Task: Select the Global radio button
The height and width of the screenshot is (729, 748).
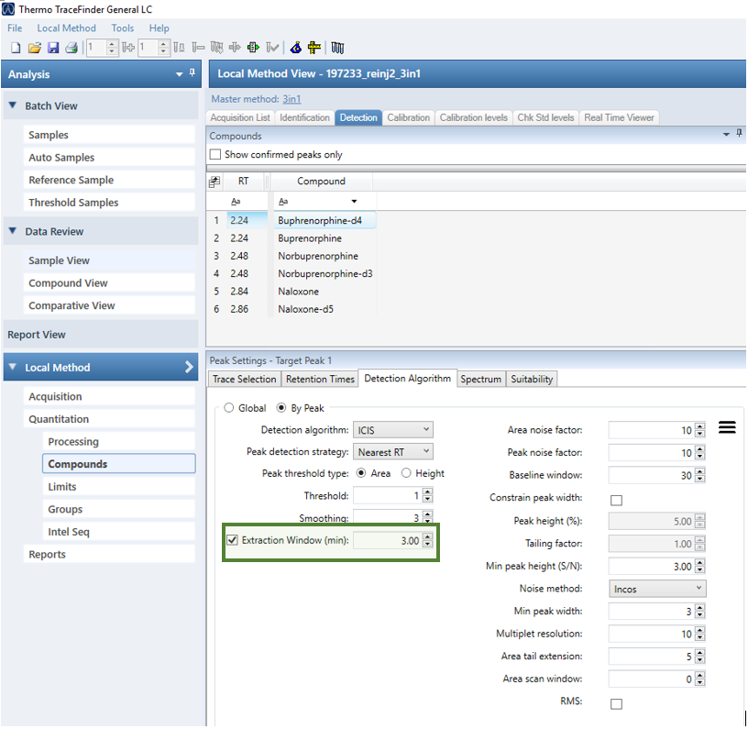Action: (x=230, y=407)
